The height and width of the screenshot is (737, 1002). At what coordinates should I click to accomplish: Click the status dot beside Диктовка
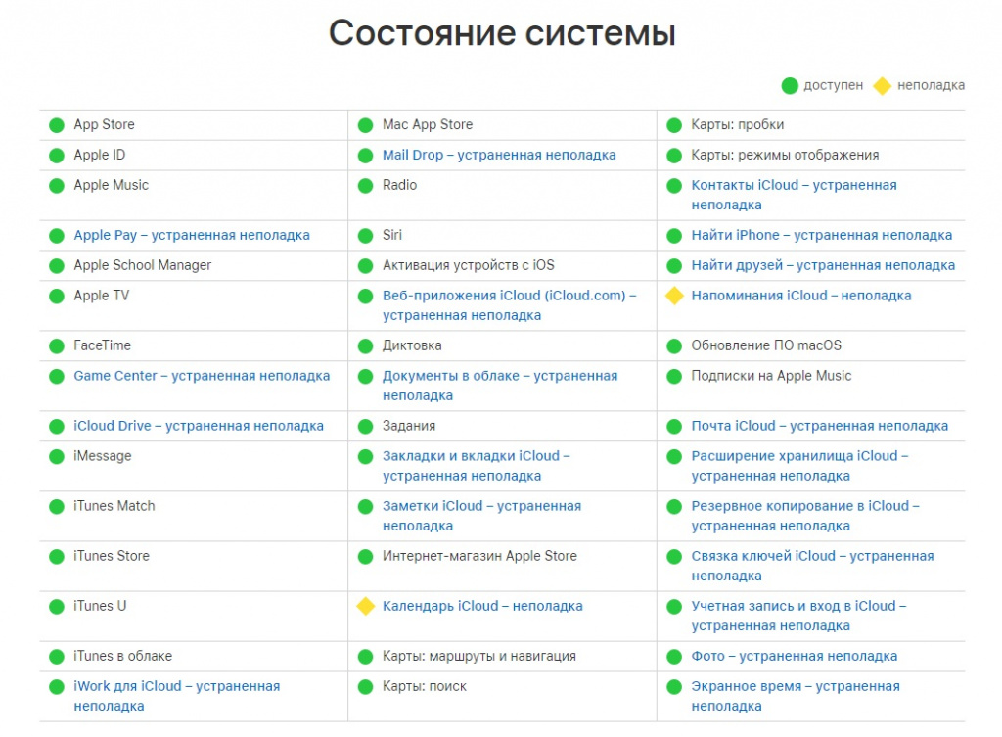(366, 345)
